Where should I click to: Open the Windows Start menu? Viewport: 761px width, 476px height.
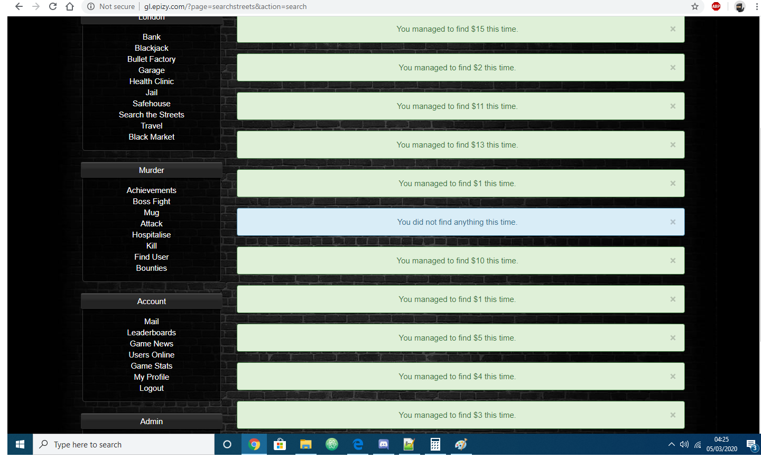(20, 444)
